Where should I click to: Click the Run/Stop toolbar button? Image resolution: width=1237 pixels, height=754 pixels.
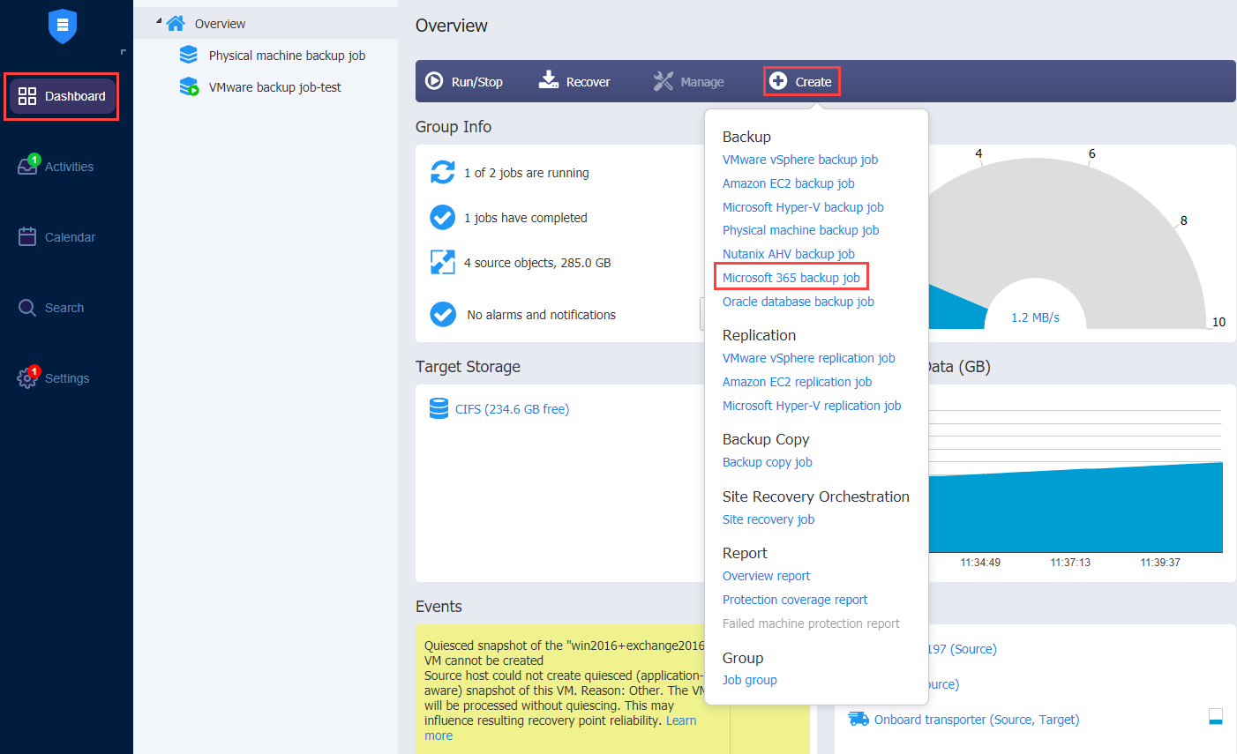coord(464,81)
